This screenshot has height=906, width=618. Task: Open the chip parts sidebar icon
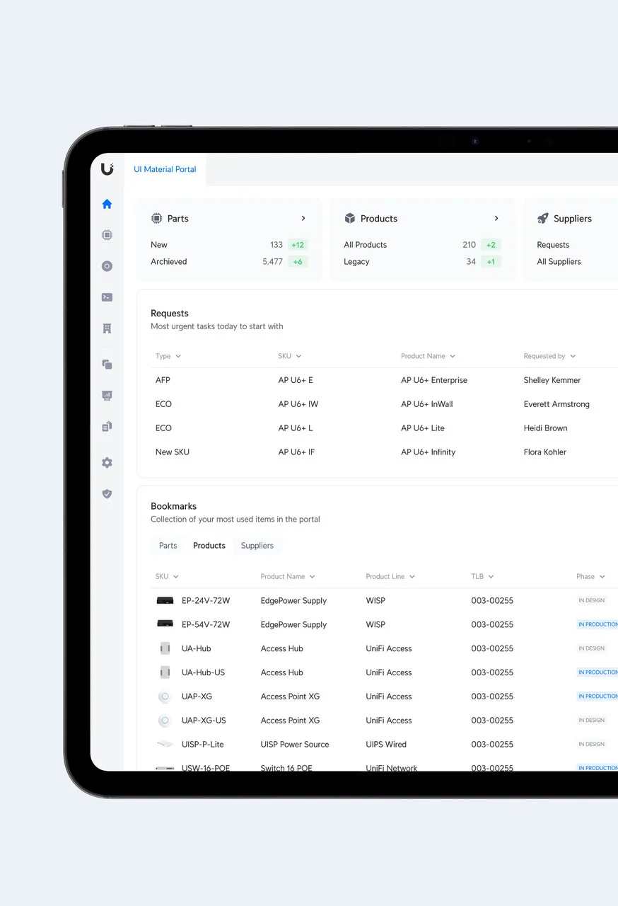point(107,235)
